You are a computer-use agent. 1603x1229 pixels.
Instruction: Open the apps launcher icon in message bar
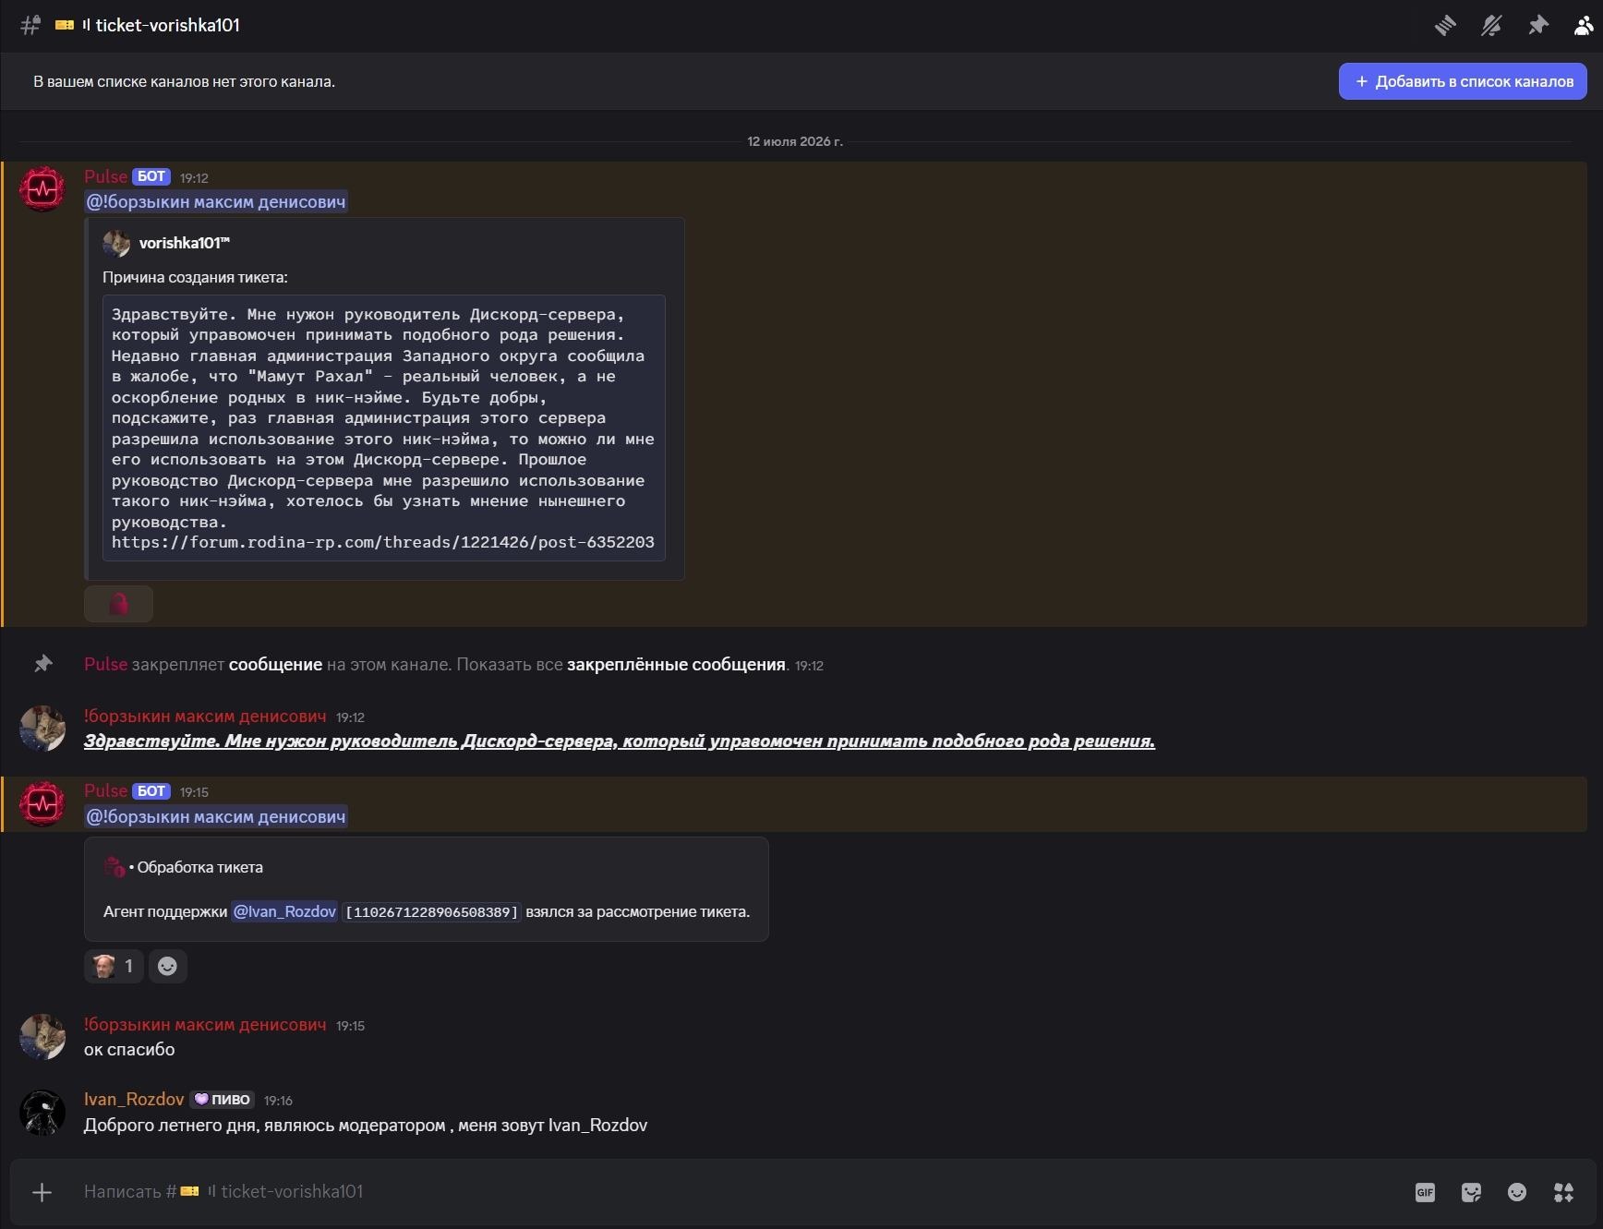point(1563,1192)
